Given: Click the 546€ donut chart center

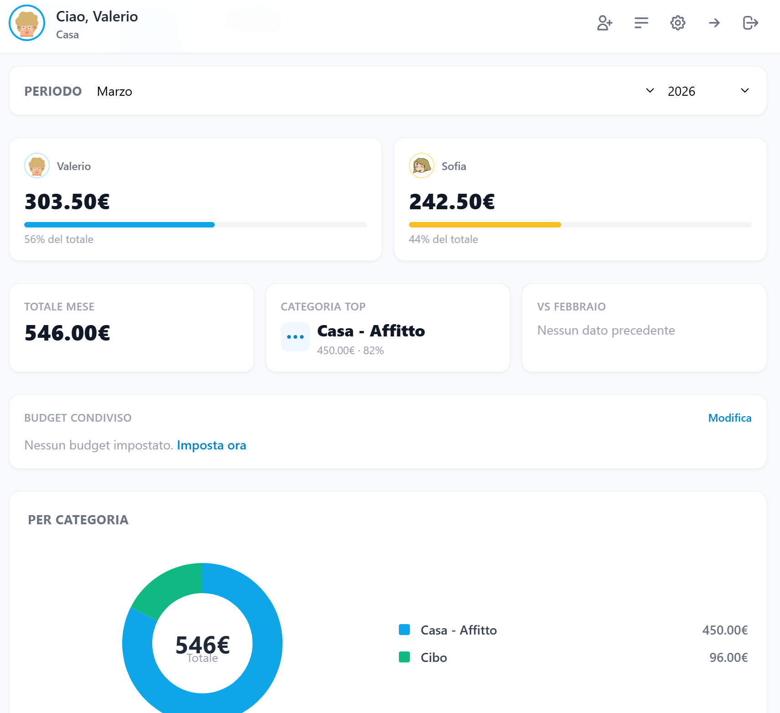Looking at the screenshot, I should (x=202, y=643).
